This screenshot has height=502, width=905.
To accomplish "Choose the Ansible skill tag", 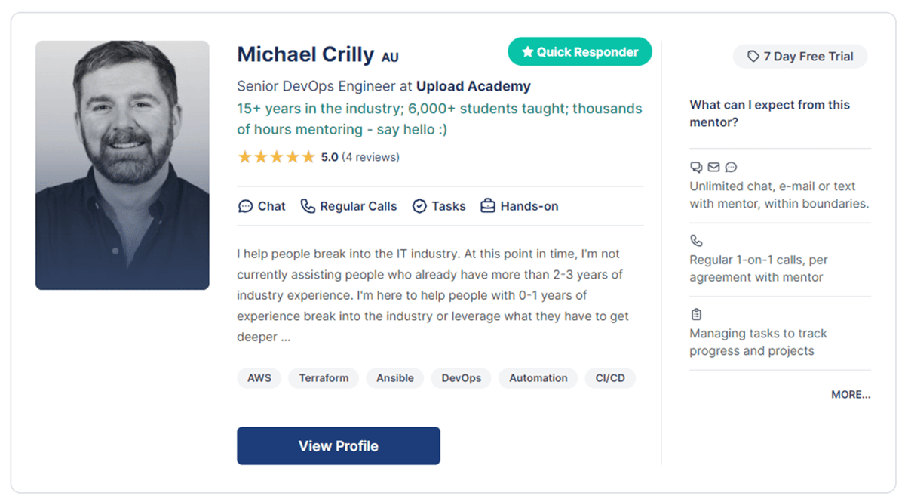I will [x=395, y=378].
